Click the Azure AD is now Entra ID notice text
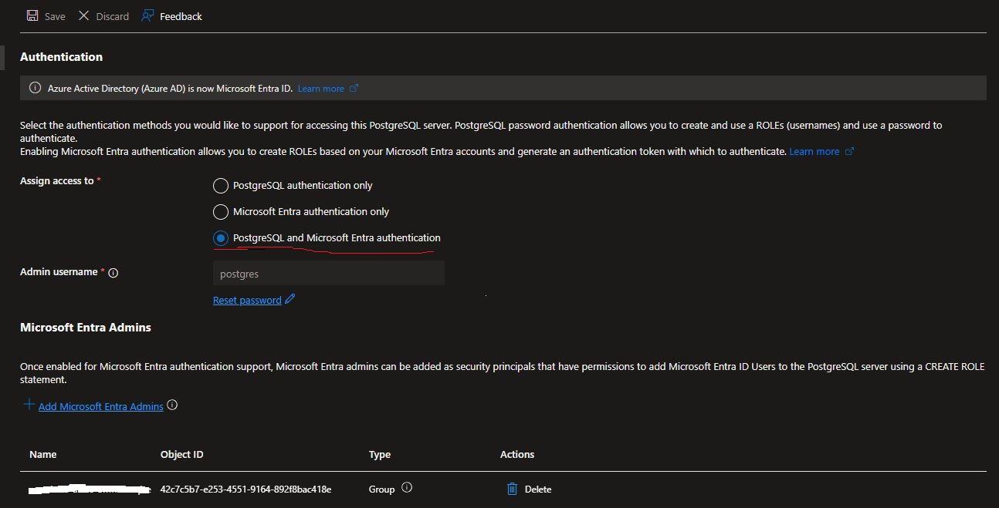Image resolution: width=999 pixels, height=508 pixels. tap(170, 89)
